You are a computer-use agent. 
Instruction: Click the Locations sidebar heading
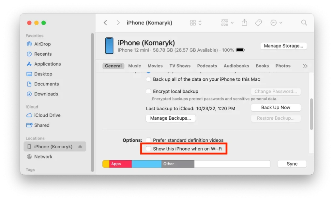(35, 138)
